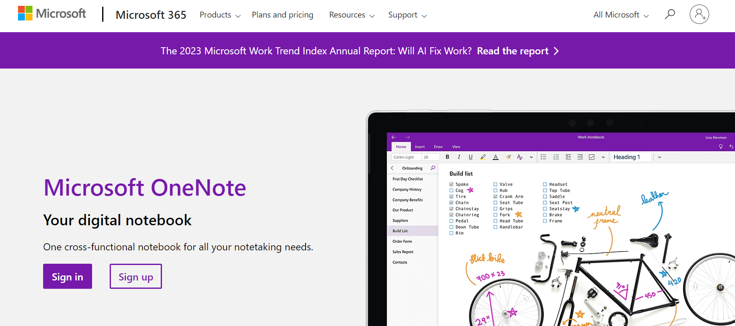Toggle Underline in the OneNote toolbar
Image resolution: width=735 pixels, height=326 pixels.
[x=470, y=157]
